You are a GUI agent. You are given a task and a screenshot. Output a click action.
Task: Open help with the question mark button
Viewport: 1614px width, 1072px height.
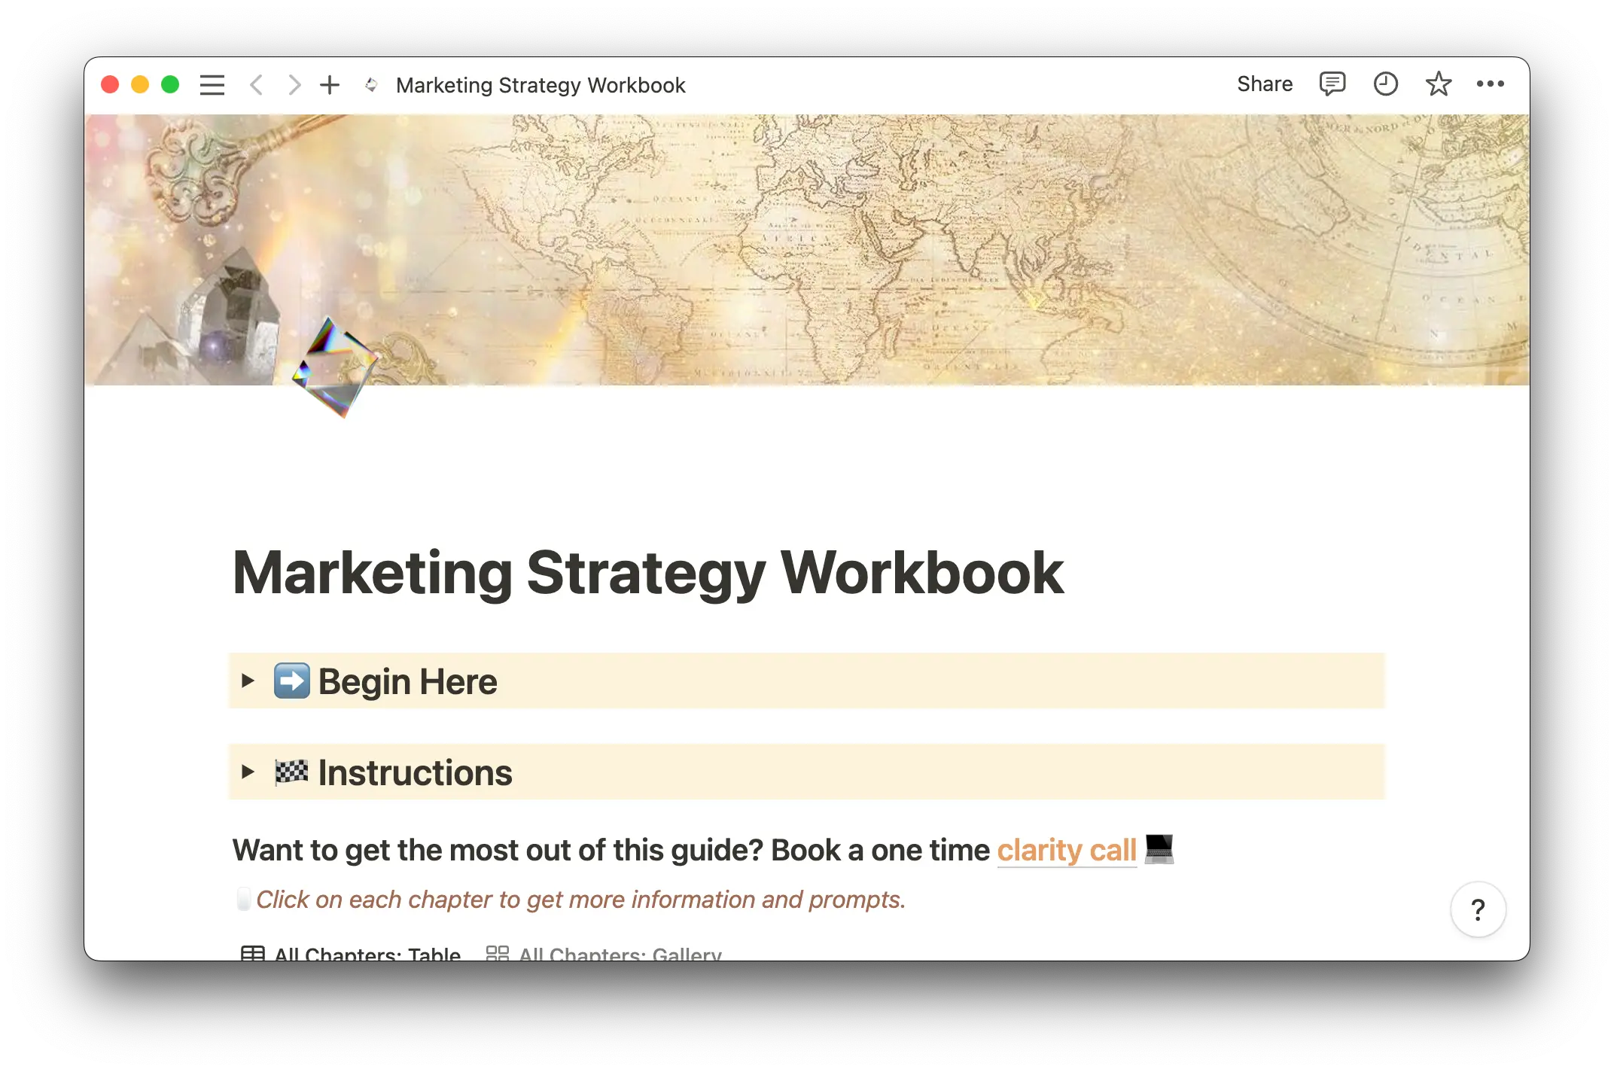click(1478, 909)
